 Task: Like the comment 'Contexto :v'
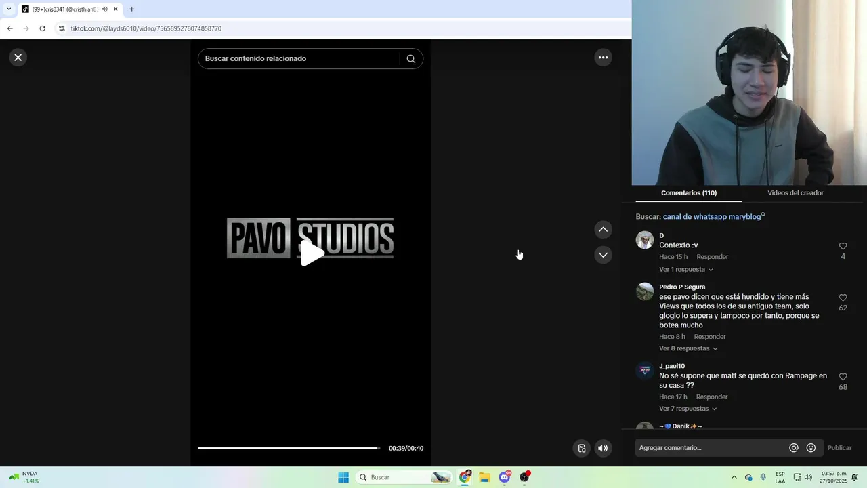point(843,246)
